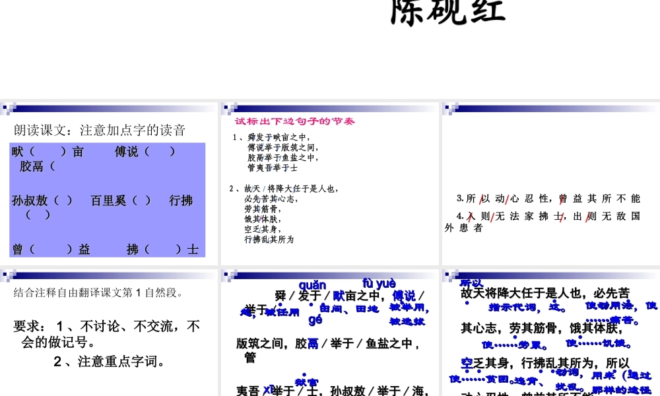Open the slide titled 试标出下边句子的节奏
The height and width of the screenshot is (396, 660).
pos(329,183)
